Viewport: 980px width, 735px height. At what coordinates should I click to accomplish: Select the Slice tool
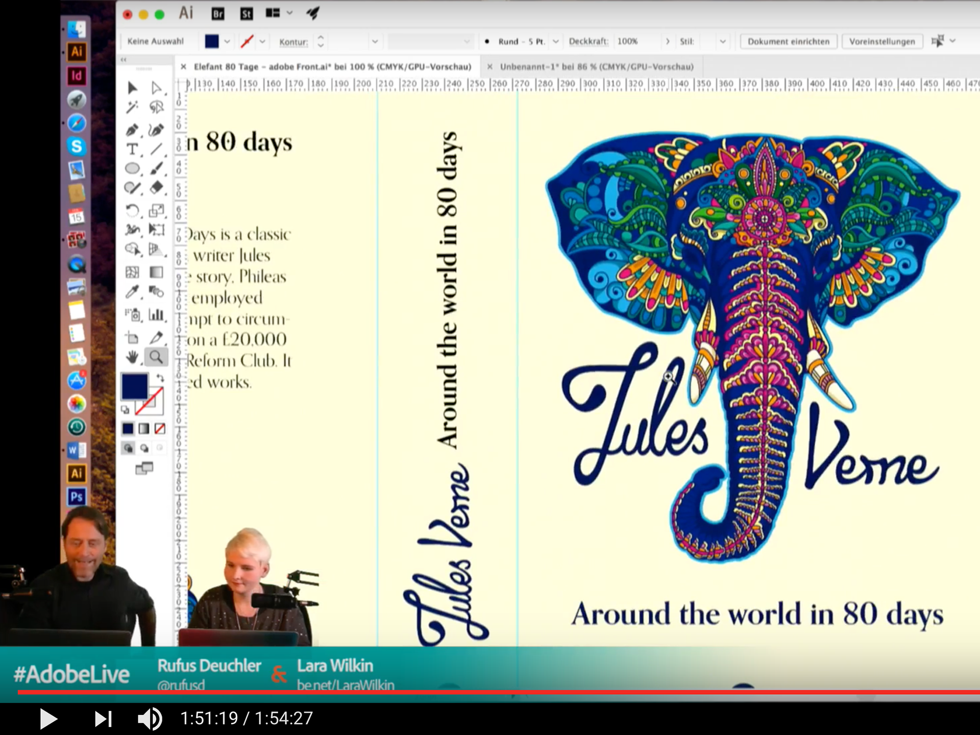[157, 337]
